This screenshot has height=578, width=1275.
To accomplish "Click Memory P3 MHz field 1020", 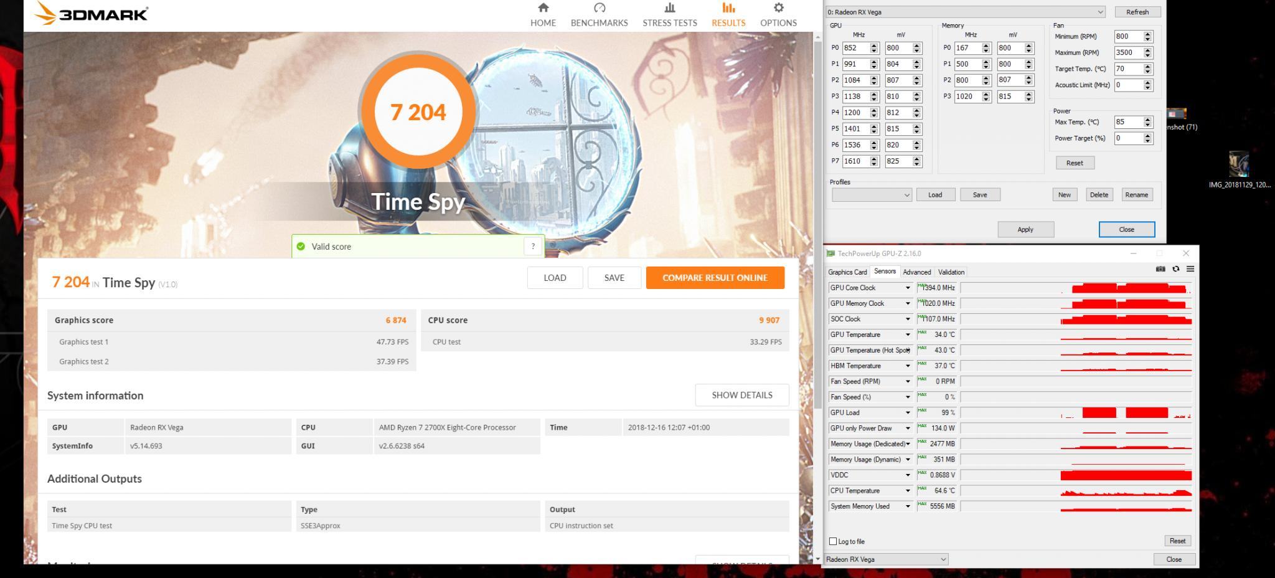I will [968, 97].
